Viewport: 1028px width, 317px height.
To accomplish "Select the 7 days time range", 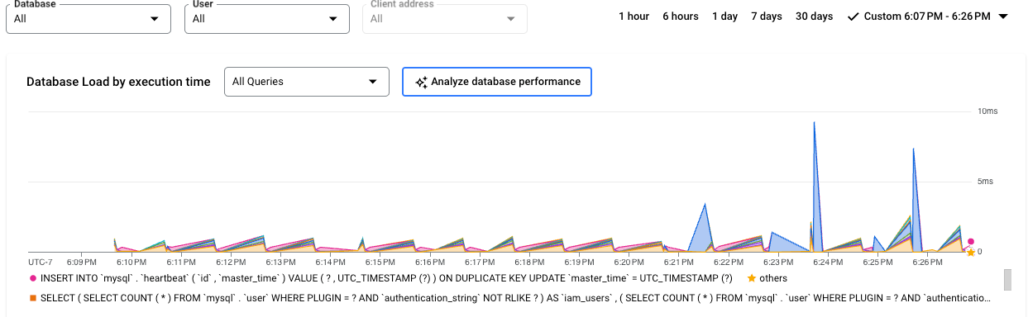I will coord(767,17).
